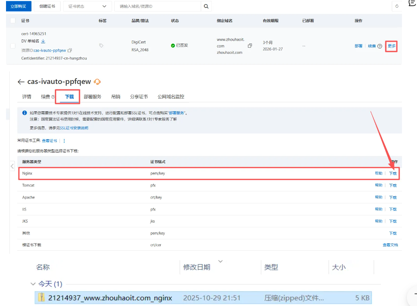Copy the bound domain names

(250, 46)
